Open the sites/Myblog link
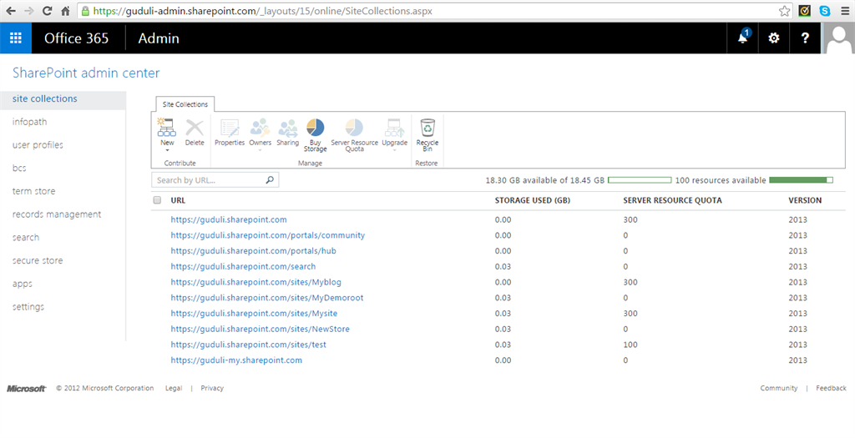This screenshot has height=438, width=855. [255, 282]
